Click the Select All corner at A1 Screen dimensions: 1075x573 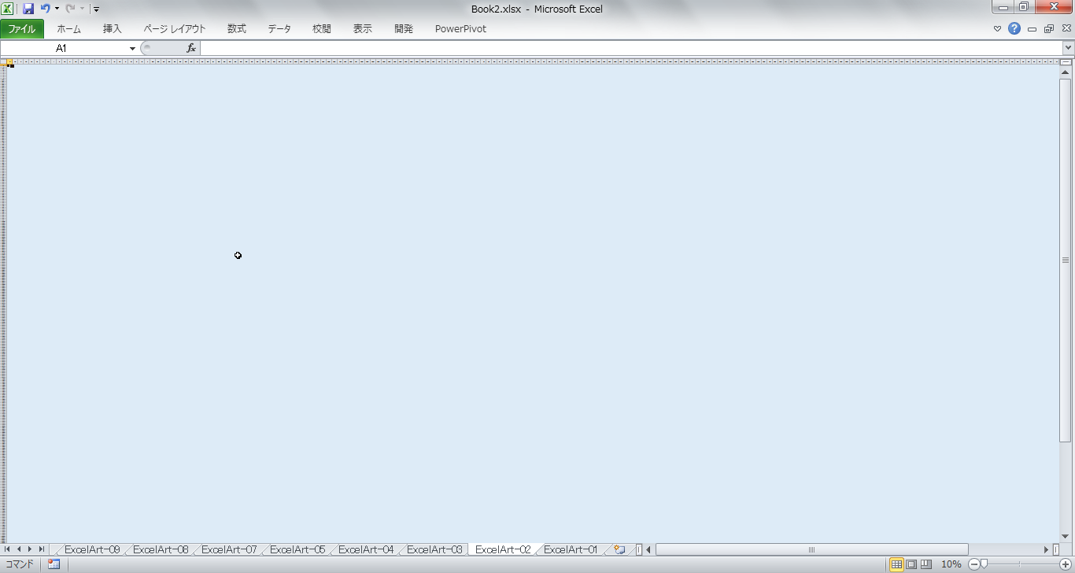tap(3, 61)
